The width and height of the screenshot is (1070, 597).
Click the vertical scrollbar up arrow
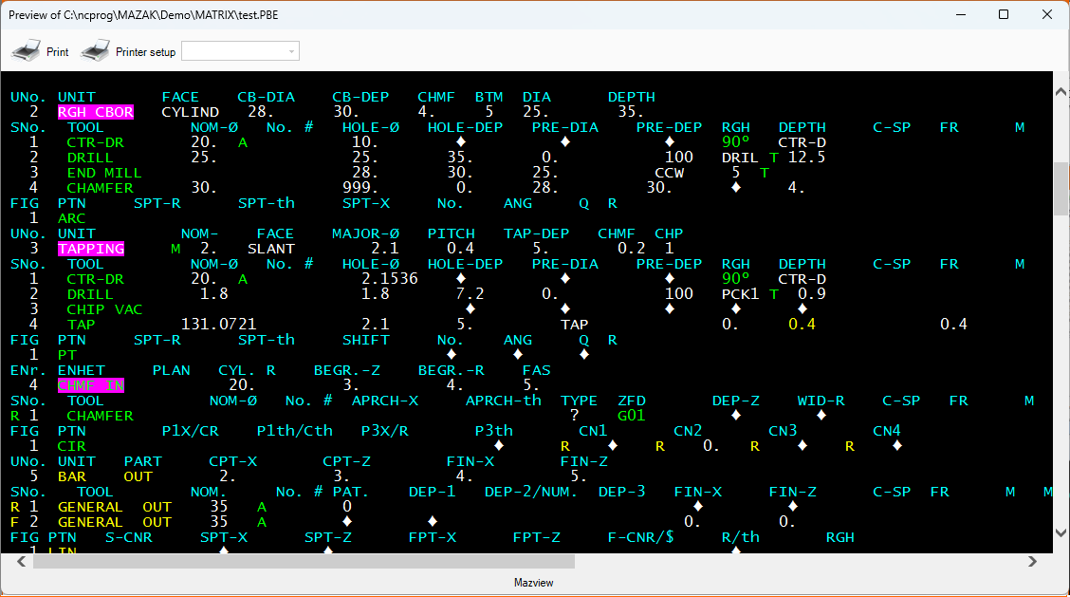1061,91
